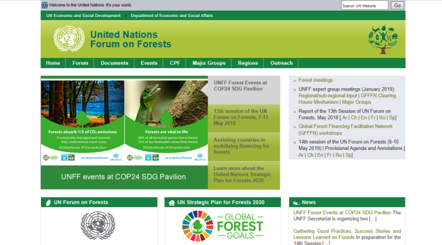Open 13th Session report in En
The image size is (442, 245).
point(364,118)
